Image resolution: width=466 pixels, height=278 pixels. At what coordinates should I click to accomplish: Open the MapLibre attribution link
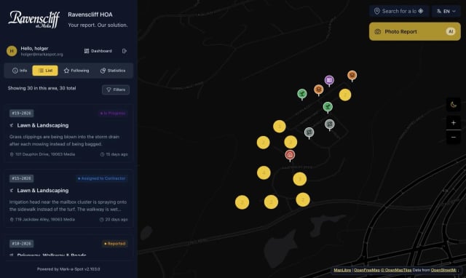342,270
